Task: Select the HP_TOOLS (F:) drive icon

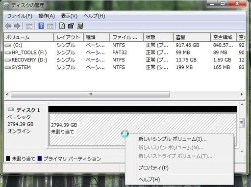Action: click(8, 53)
